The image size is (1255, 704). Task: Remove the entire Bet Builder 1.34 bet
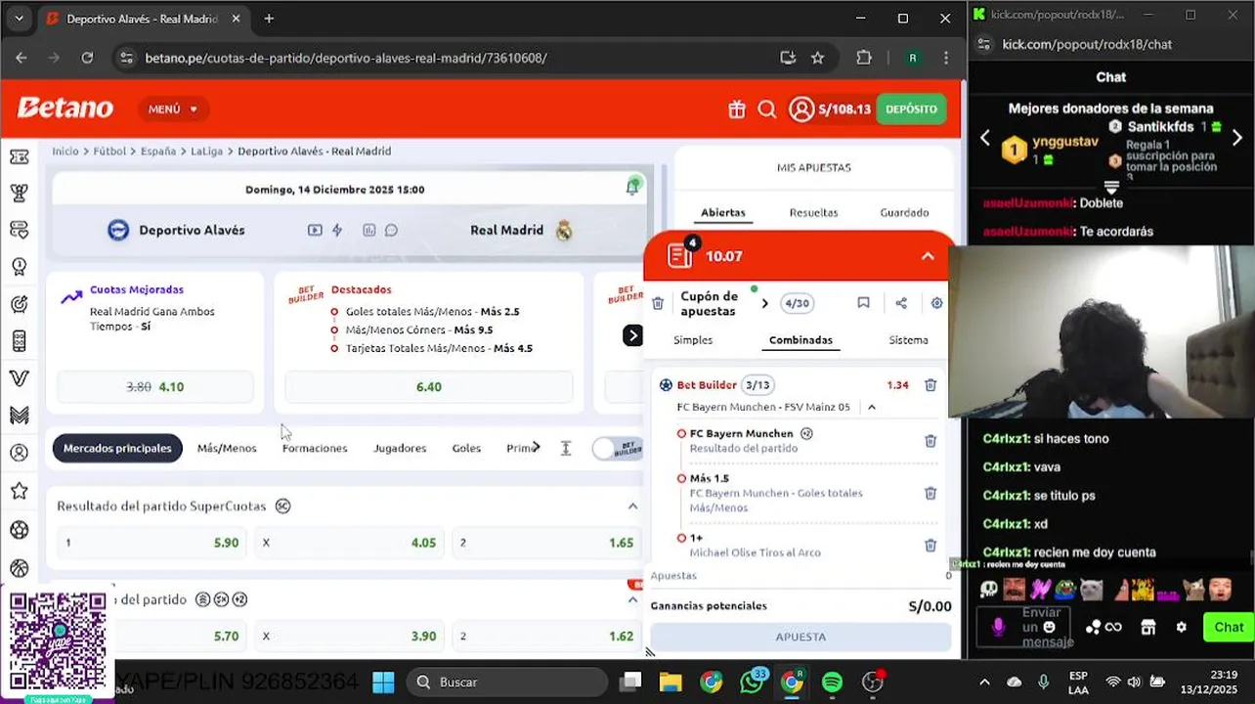[x=930, y=385]
